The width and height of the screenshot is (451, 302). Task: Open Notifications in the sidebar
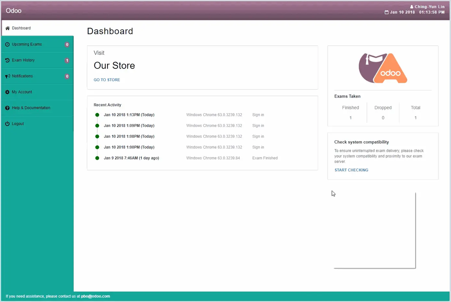37,76
